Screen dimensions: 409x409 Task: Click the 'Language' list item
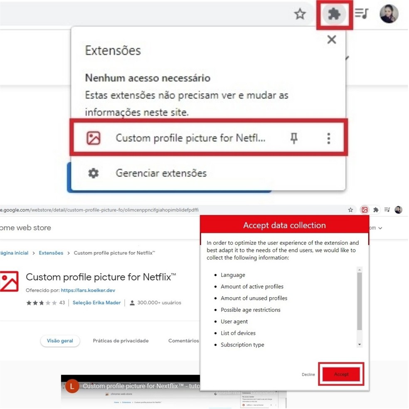coord(233,275)
